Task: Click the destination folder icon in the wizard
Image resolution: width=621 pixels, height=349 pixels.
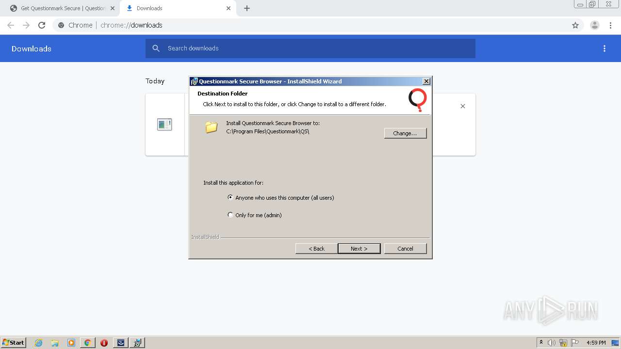Action: pyautogui.click(x=211, y=127)
